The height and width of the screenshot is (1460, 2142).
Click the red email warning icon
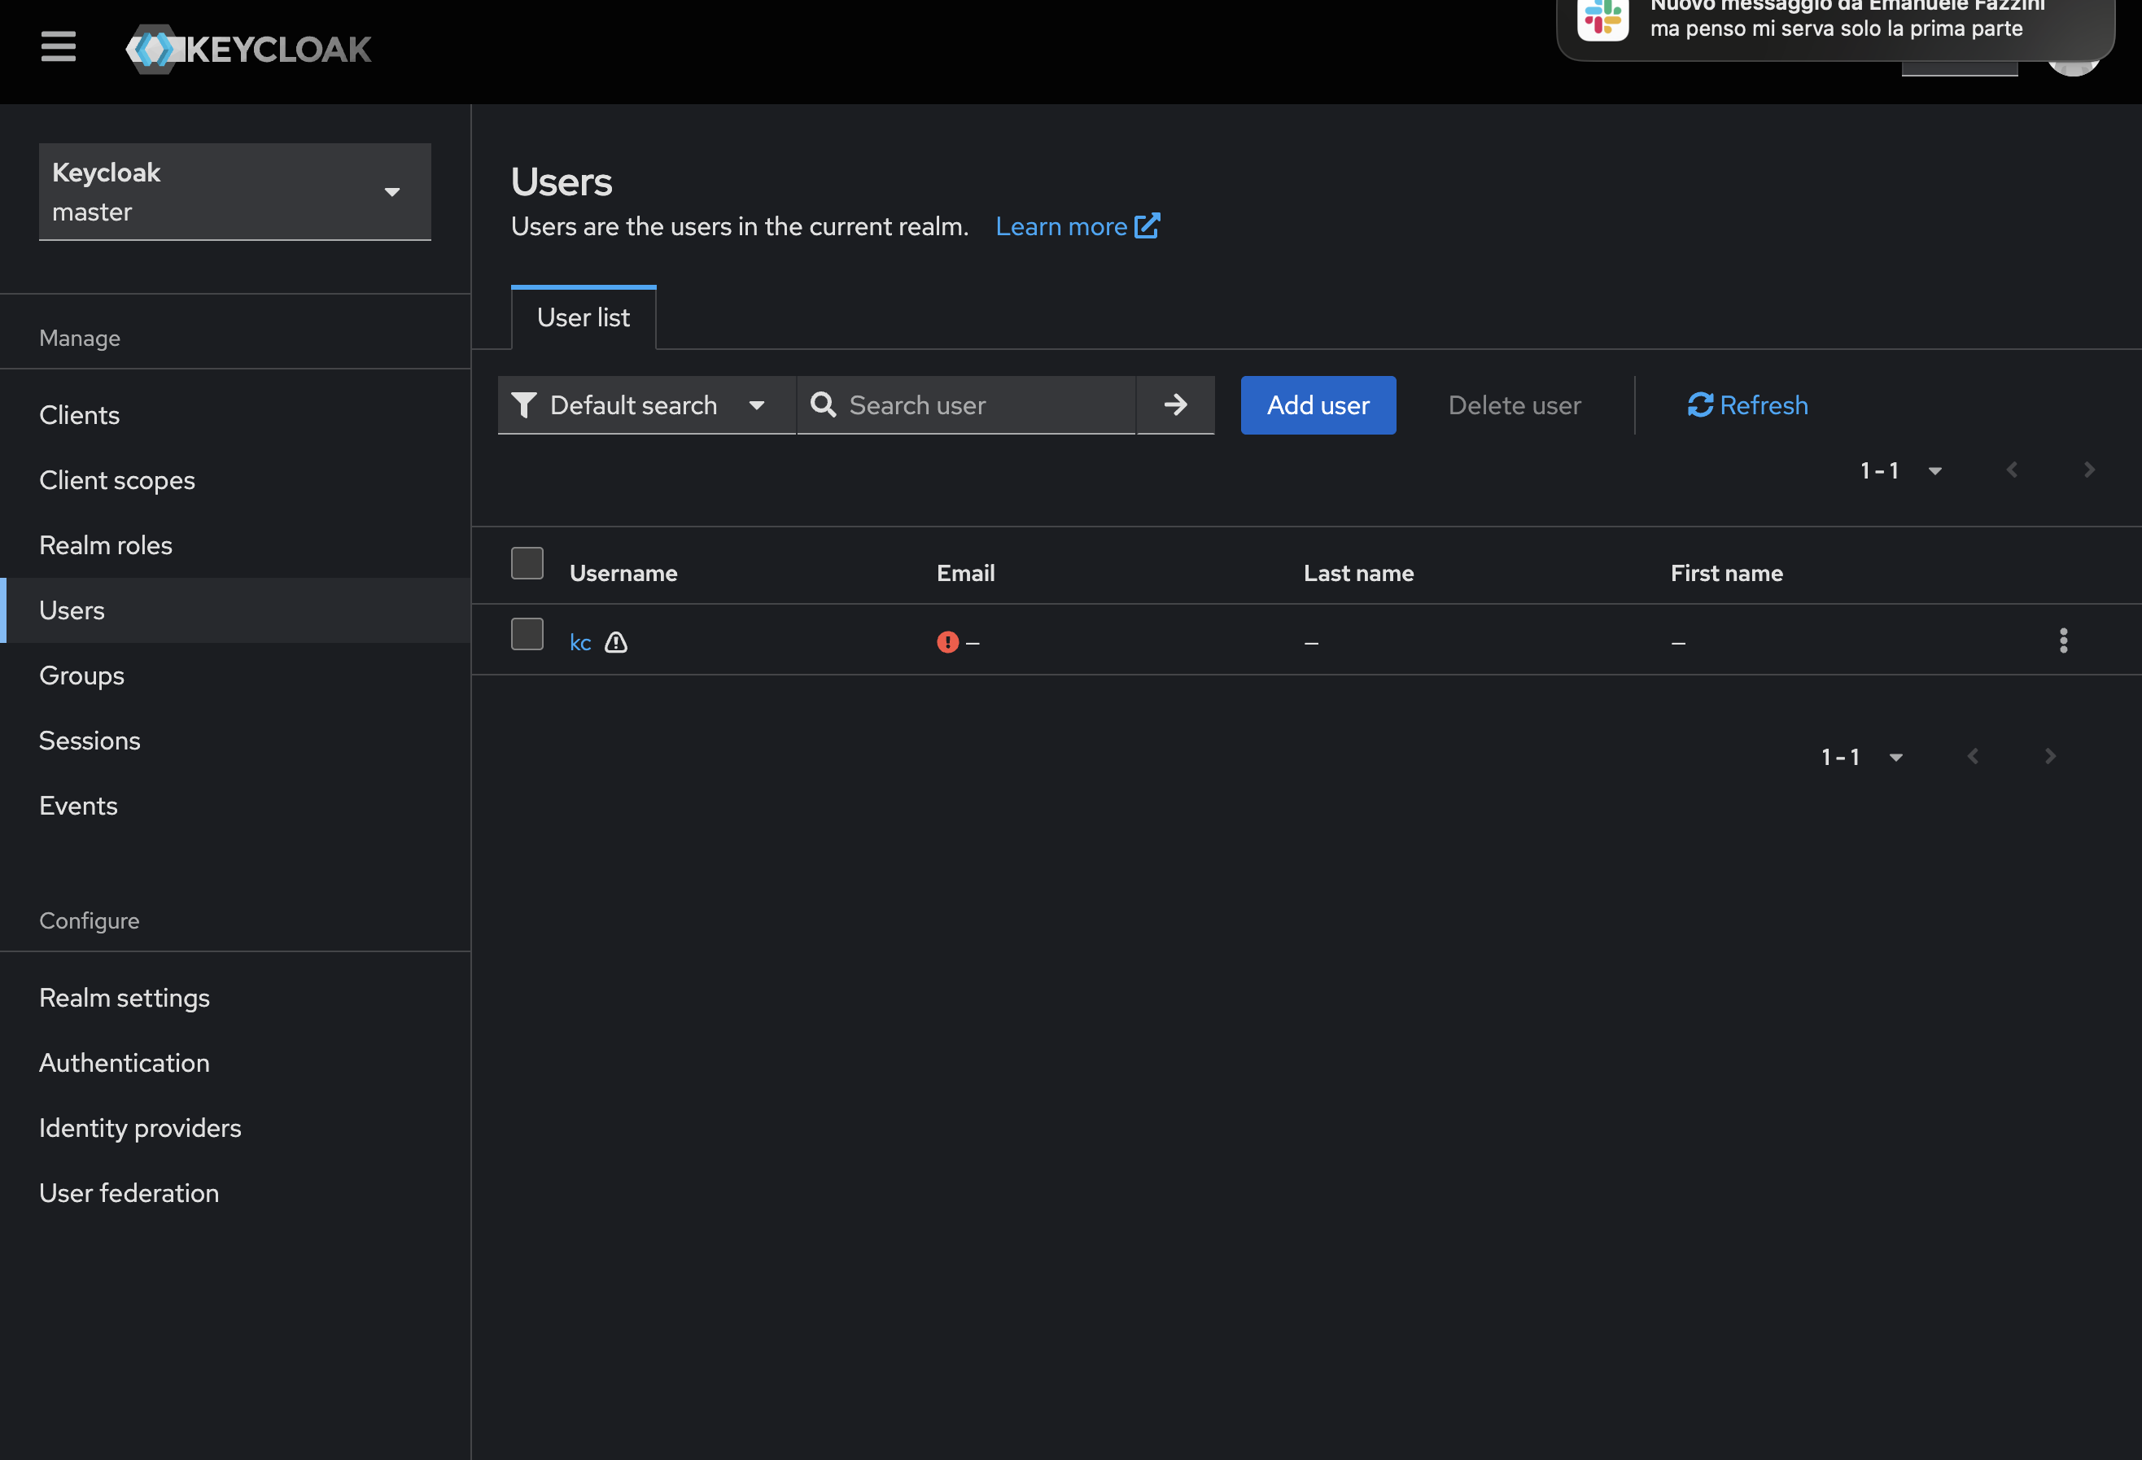[947, 642]
